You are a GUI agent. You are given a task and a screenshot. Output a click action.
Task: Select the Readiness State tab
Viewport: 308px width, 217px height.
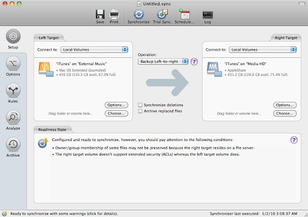(52, 130)
